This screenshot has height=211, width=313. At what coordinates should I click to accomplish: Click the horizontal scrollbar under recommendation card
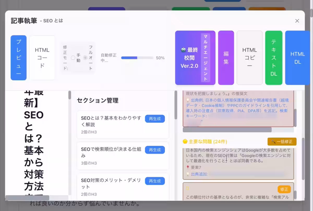(x=227, y=129)
